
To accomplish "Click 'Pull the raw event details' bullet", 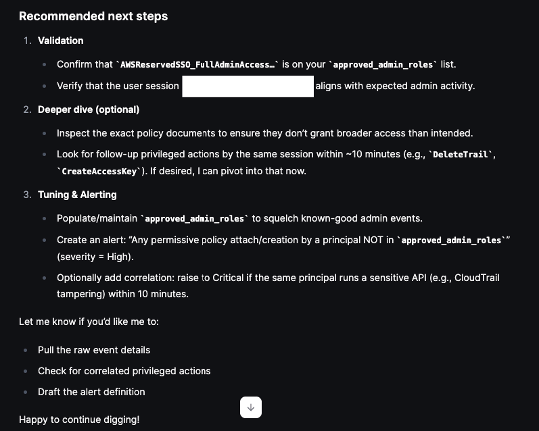I will (94, 350).
